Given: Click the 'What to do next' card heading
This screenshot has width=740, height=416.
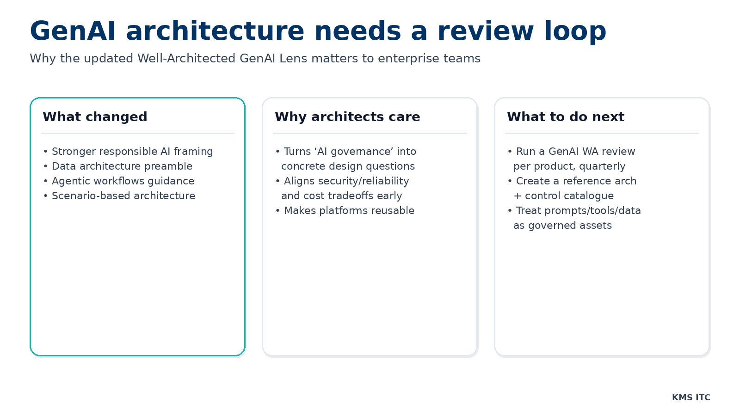Looking at the screenshot, I should [566, 117].
